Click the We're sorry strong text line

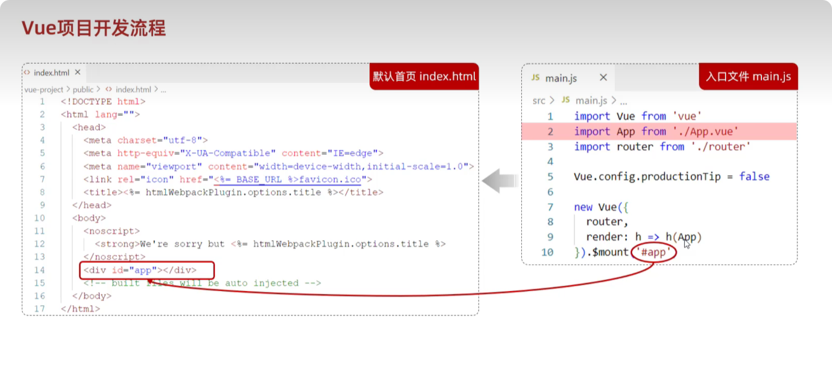pyautogui.click(x=270, y=244)
